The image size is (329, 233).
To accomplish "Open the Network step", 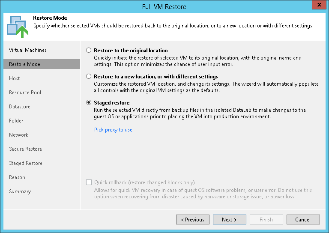I will coord(18,135).
